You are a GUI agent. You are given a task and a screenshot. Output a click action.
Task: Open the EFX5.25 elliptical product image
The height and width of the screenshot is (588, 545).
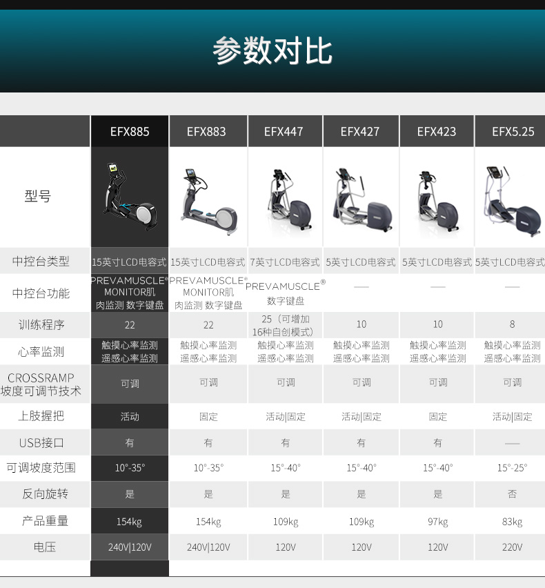pos(512,200)
